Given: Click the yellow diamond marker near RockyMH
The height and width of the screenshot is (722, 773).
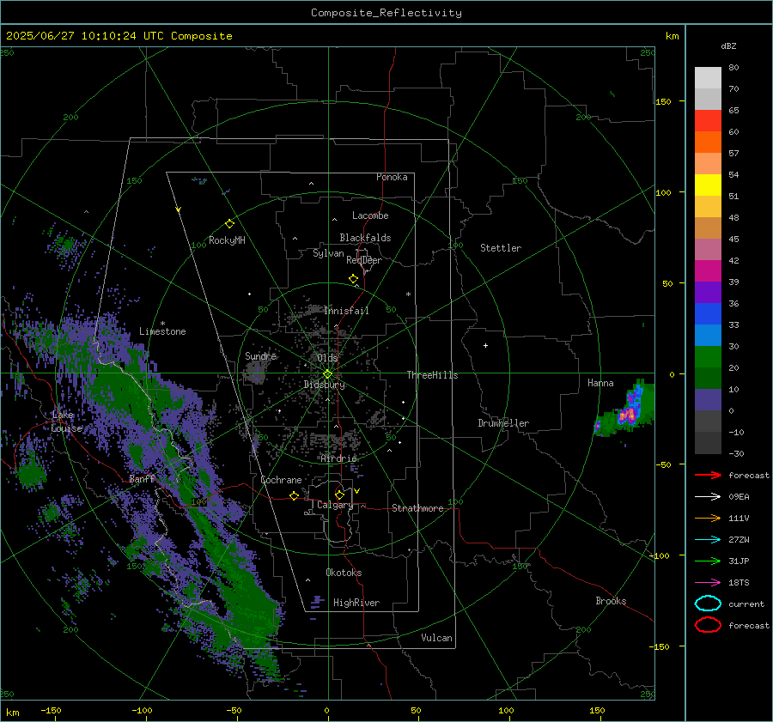Looking at the screenshot, I should point(229,224).
